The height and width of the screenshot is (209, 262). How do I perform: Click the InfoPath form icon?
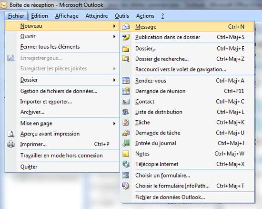[126, 186]
